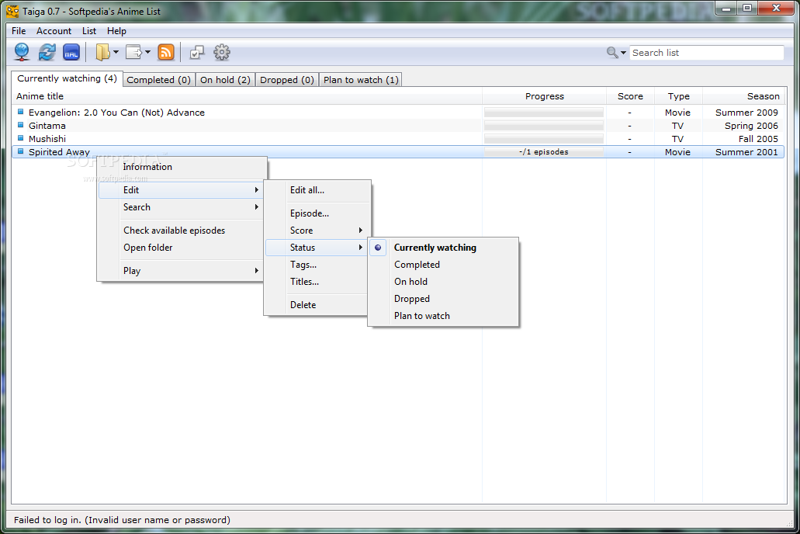Screen dimensions: 800x534
Task: Click status square beside Spirited Away
Action: (20, 151)
